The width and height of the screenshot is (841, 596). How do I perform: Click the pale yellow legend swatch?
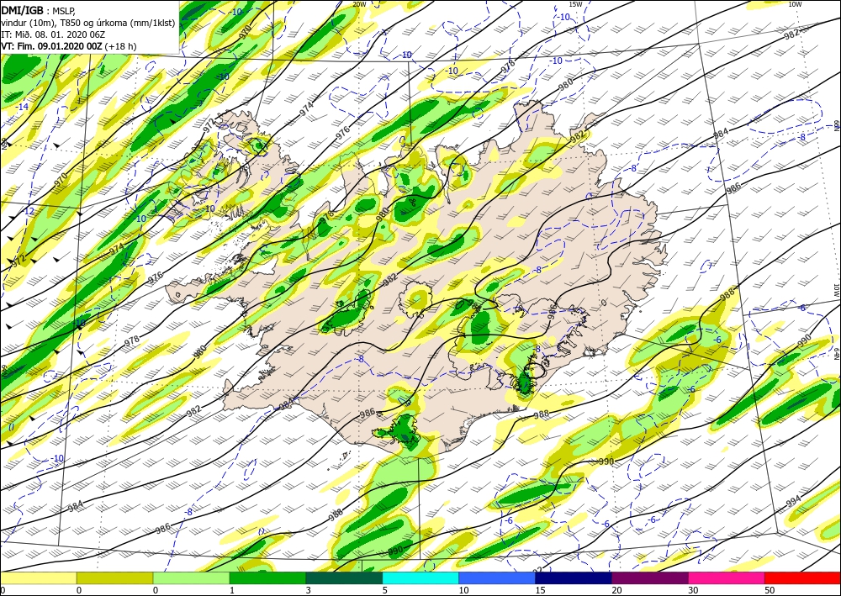(38, 578)
